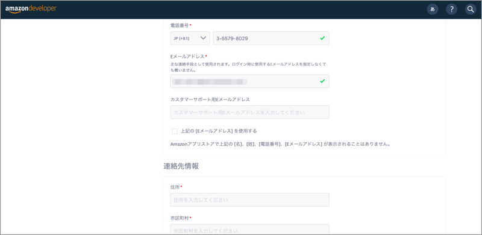Expand the JP (+81) country code dropdown
This screenshot has width=482, height=235.
tap(190, 38)
